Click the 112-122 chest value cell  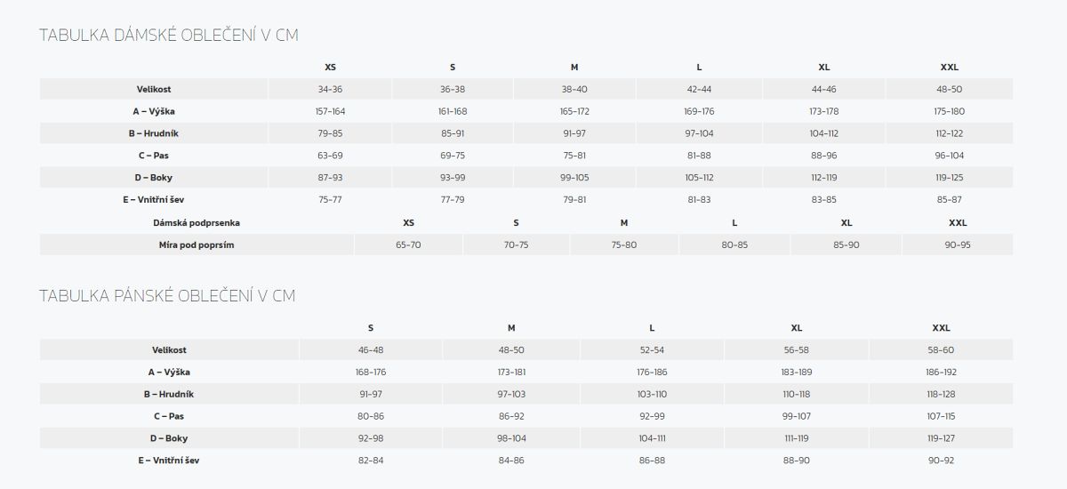(949, 133)
